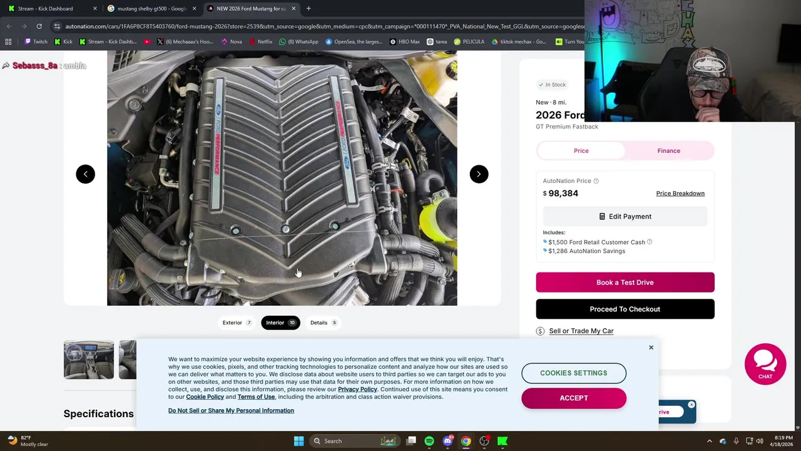Open OBS Studio from the taskbar

pos(484,441)
